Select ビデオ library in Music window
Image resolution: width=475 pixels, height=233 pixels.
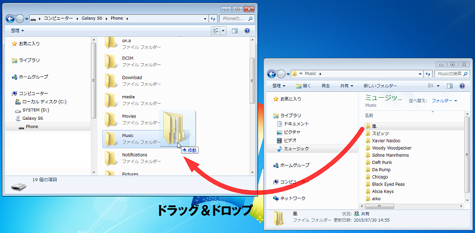pos(287,141)
